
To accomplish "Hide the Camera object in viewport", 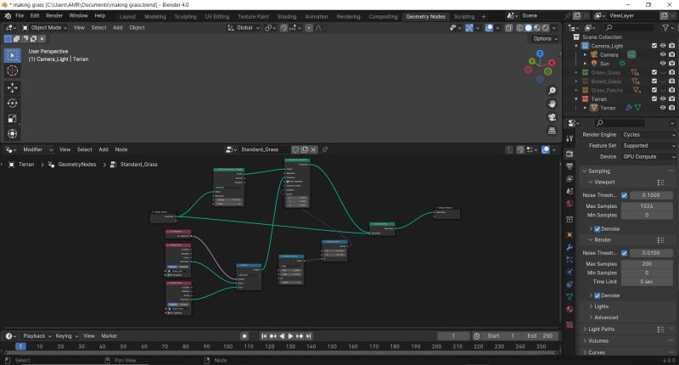I will (x=663, y=54).
